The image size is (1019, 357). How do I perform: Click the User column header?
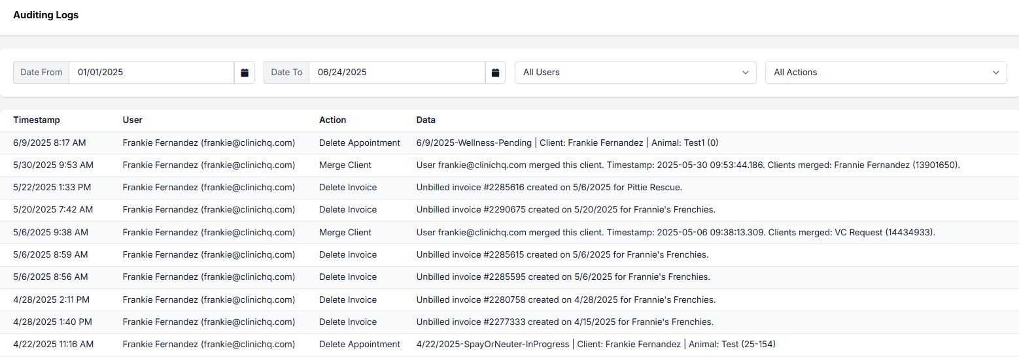(132, 120)
